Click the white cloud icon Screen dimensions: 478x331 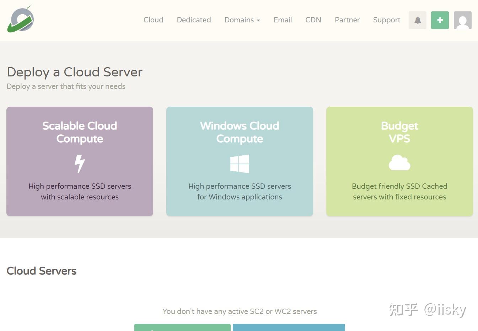tap(399, 163)
